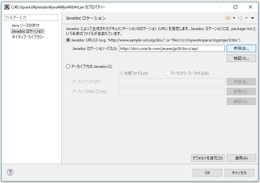Open the forward history dropdown arrow

[x=246, y=18]
